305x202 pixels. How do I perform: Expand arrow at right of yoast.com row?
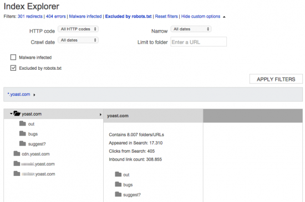point(100,115)
